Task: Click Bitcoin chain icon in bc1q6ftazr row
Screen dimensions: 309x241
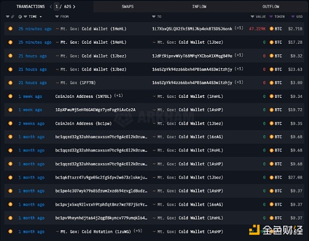Action: click(x=10, y=177)
